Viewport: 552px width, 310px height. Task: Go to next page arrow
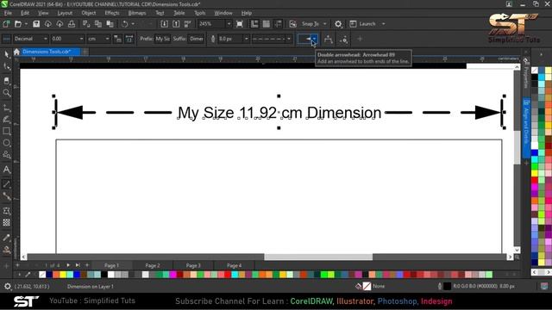click(x=68, y=265)
